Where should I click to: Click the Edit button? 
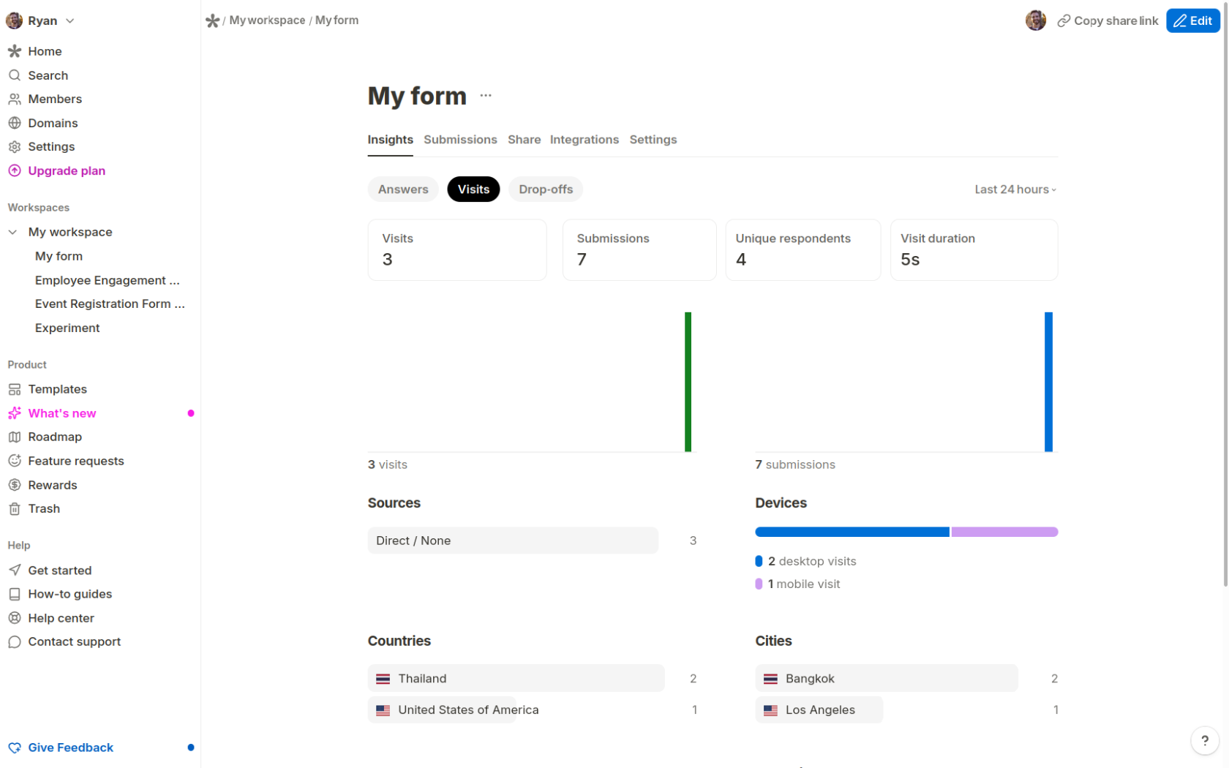(1192, 20)
